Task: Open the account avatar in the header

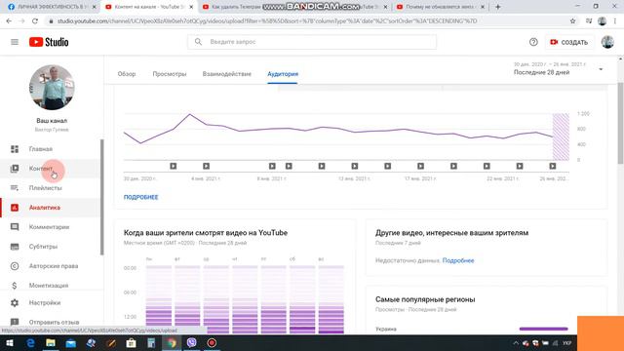Action: click(607, 42)
